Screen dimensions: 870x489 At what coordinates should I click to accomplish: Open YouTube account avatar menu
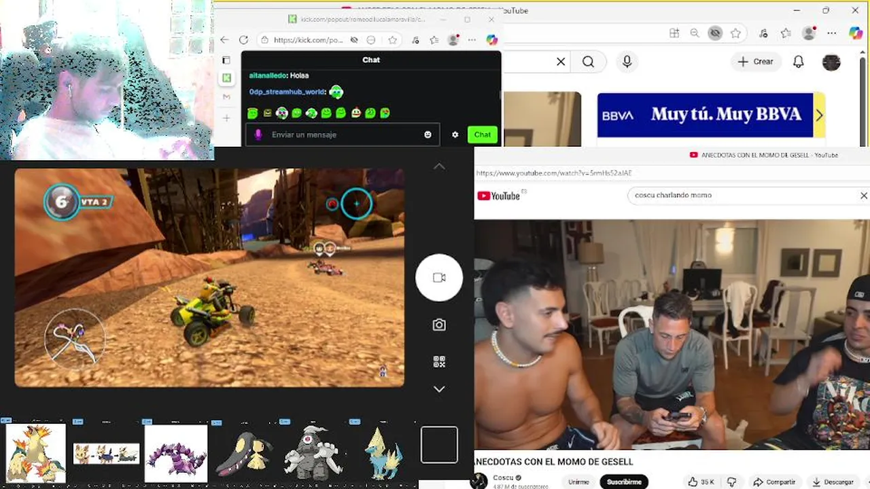click(831, 62)
